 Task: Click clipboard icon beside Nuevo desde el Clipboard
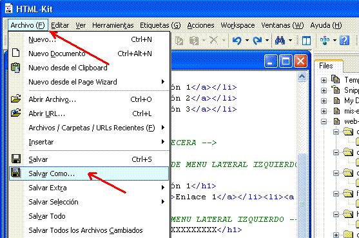coord(15,68)
